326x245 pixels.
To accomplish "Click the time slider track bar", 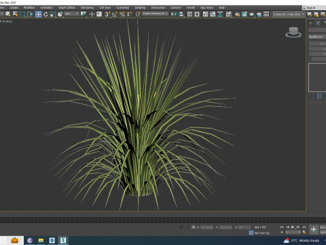I will 163,219.
